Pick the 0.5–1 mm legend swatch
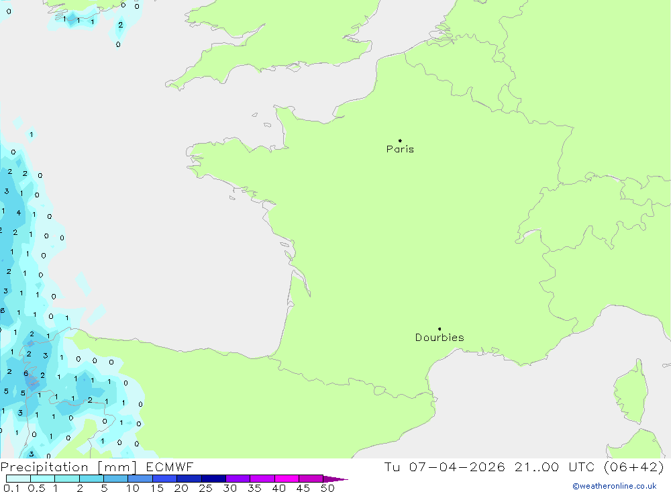Viewport: 671px width, 492px height. [43, 479]
